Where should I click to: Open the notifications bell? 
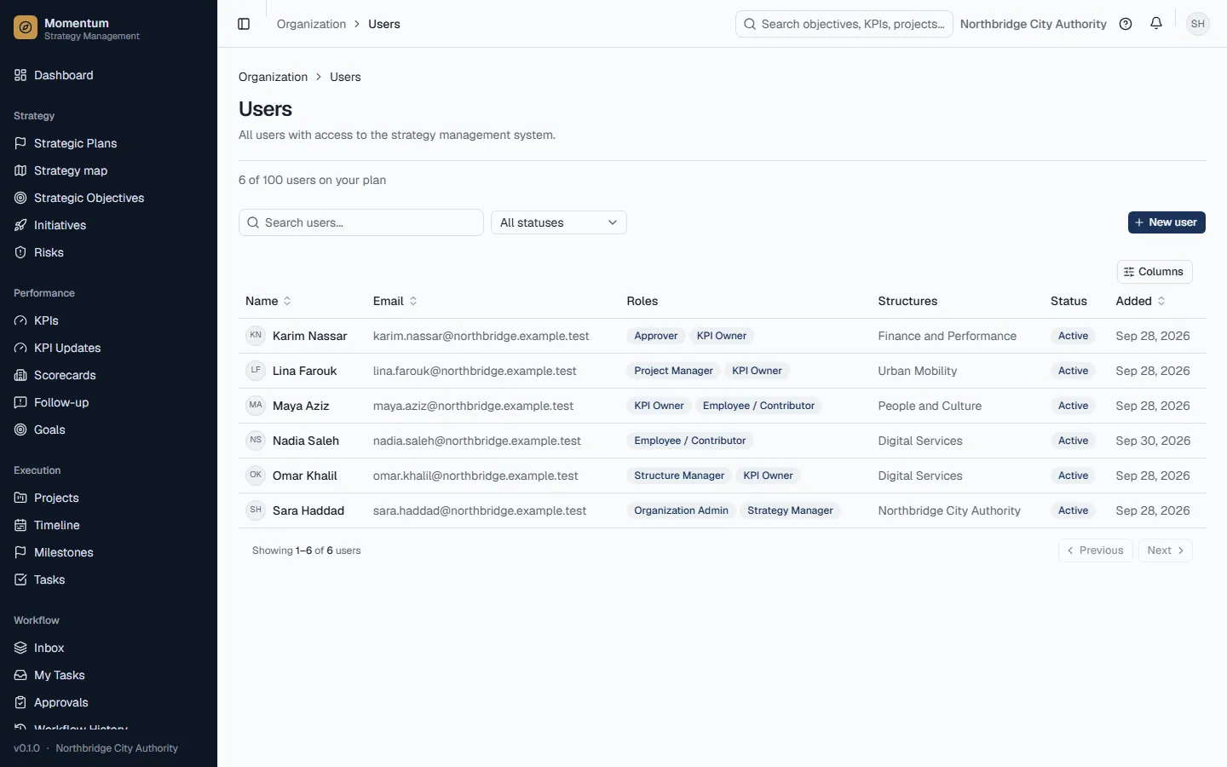(1156, 24)
